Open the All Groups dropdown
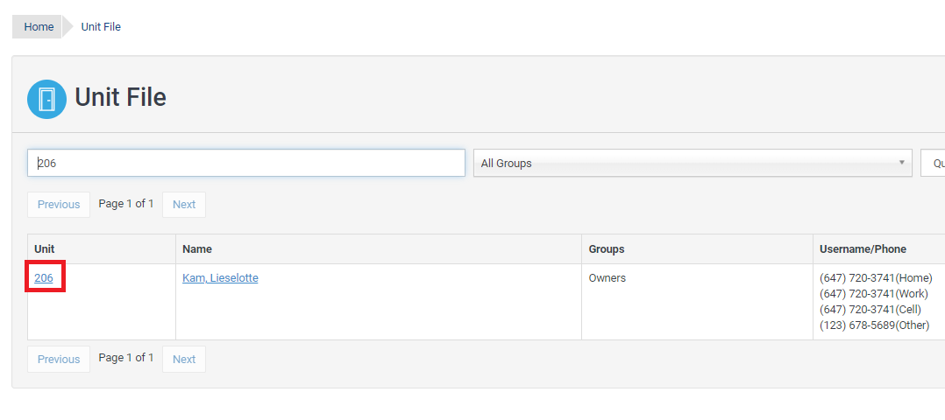The image size is (945, 420). click(x=693, y=163)
